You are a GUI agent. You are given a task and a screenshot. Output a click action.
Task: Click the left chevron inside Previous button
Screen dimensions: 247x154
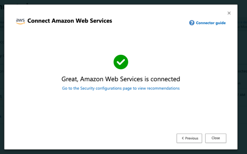(183, 138)
